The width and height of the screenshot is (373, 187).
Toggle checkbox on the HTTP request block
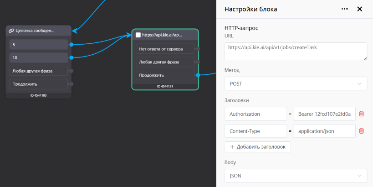[138, 35]
